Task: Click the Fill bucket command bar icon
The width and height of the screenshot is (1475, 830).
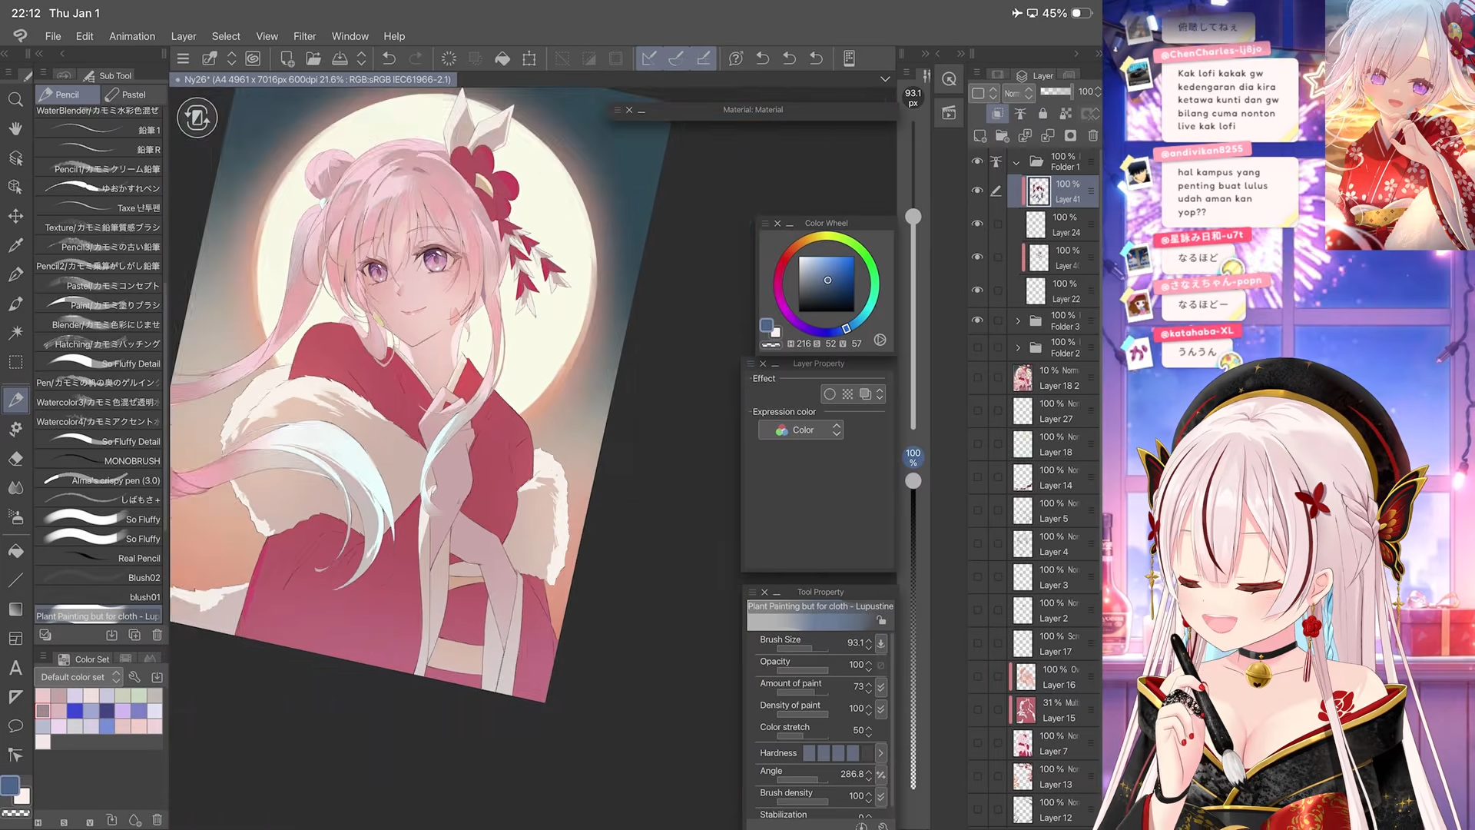Action: point(502,58)
